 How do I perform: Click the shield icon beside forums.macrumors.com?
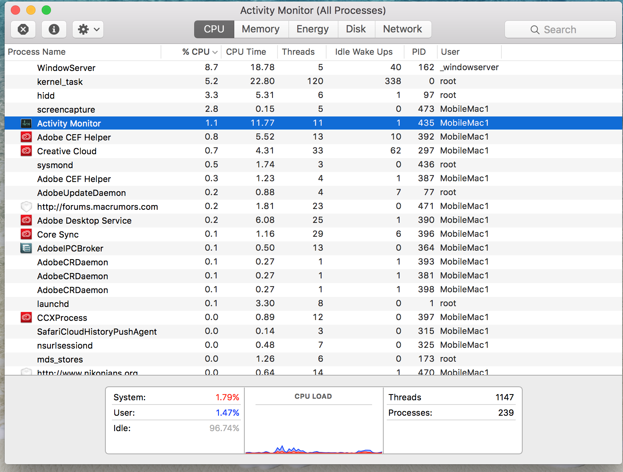click(26, 206)
